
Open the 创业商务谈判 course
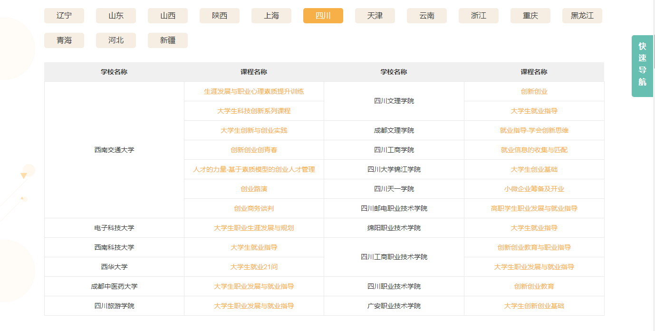coord(254,208)
